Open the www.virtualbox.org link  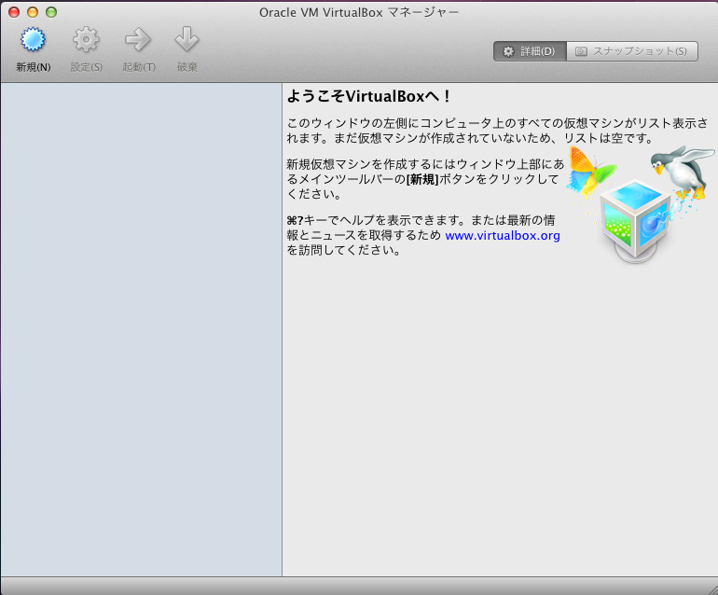tap(503, 235)
